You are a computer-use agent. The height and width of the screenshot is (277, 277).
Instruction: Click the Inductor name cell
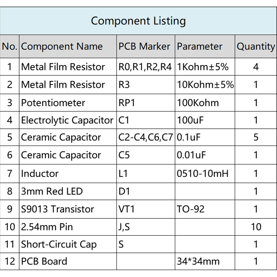[68, 174]
